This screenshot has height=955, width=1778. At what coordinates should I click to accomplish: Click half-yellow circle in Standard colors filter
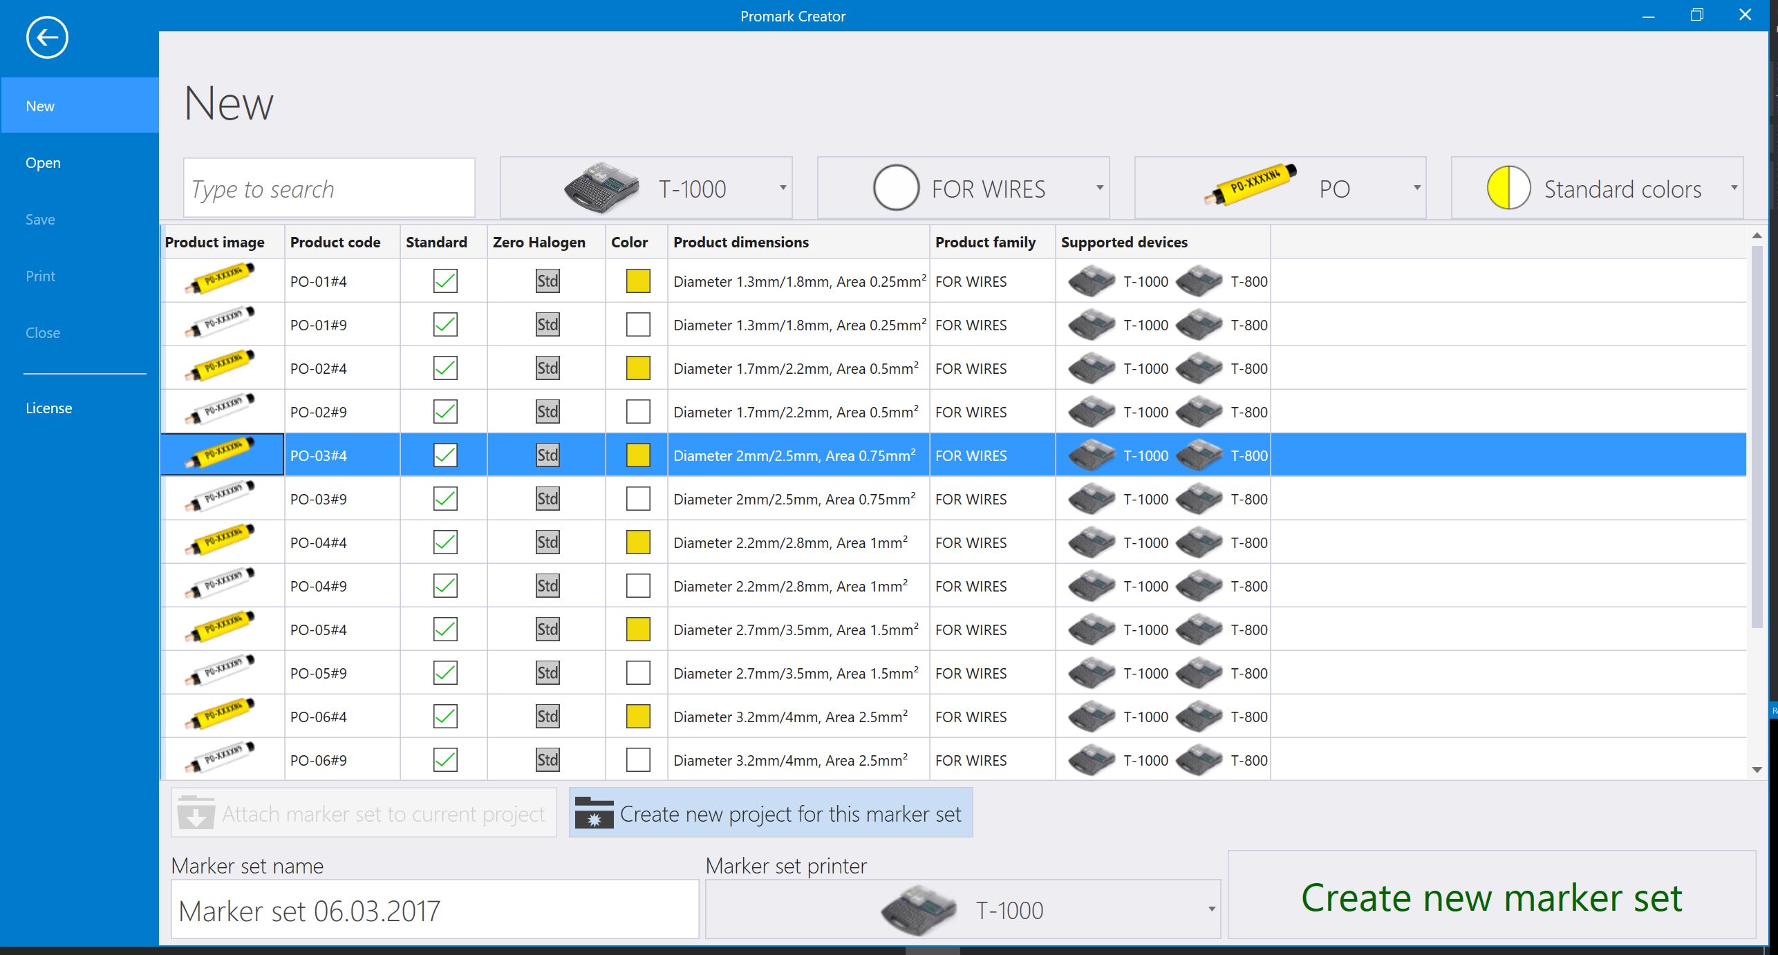point(1508,187)
